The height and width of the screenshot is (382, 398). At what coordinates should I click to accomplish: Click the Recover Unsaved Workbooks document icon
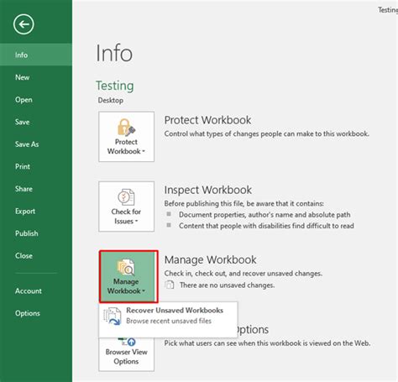pos(112,317)
